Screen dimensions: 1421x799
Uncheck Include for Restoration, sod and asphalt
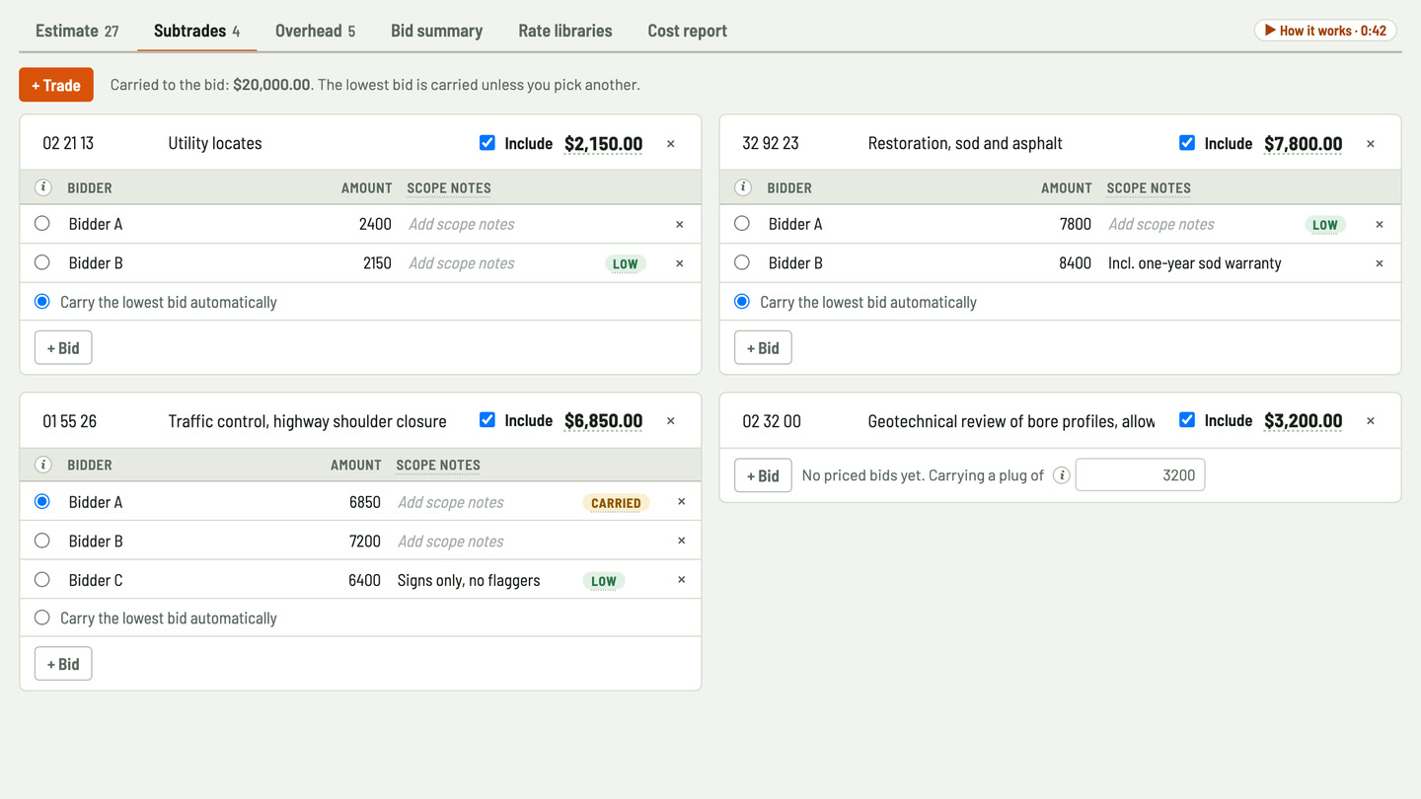[x=1187, y=143]
